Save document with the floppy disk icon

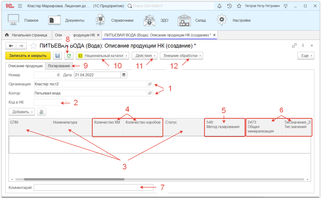point(58,56)
